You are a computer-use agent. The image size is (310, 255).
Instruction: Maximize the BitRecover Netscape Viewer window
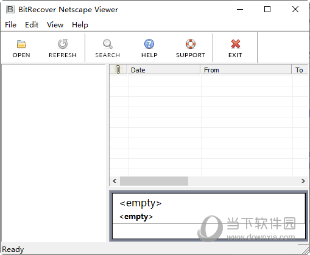click(x=267, y=9)
